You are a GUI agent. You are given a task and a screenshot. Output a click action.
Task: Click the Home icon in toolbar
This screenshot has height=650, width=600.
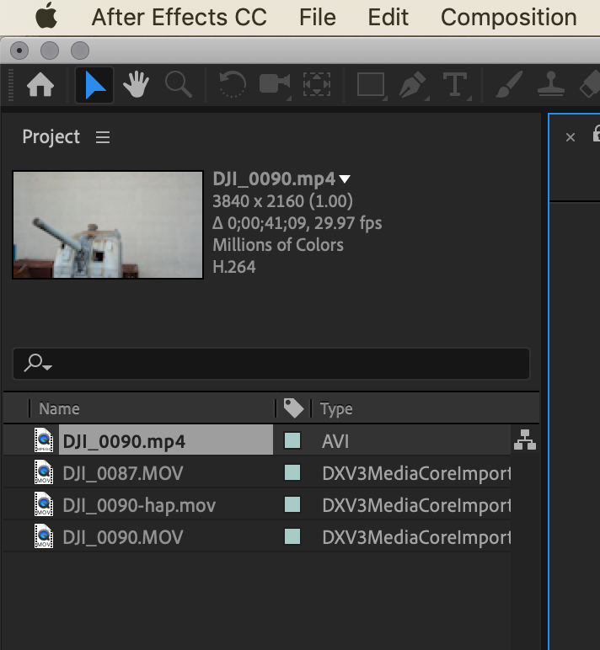pyautogui.click(x=40, y=85)
